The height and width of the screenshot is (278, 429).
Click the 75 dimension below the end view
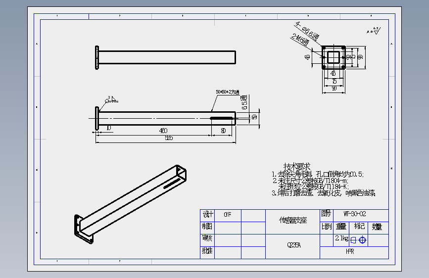tap(334, 81)
